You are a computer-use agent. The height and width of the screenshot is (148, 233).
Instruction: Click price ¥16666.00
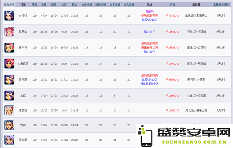pos(172,110)
